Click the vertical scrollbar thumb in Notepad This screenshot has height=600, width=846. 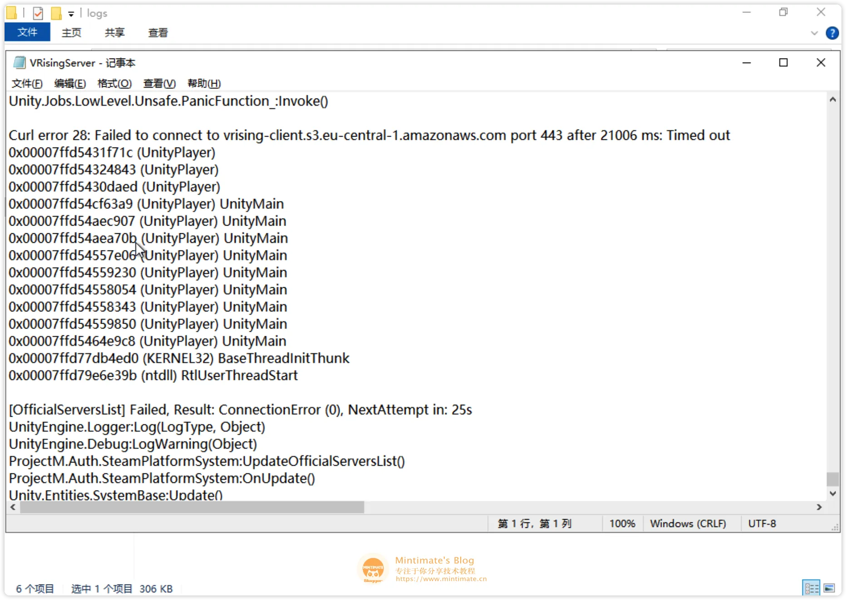coord(832,479)
